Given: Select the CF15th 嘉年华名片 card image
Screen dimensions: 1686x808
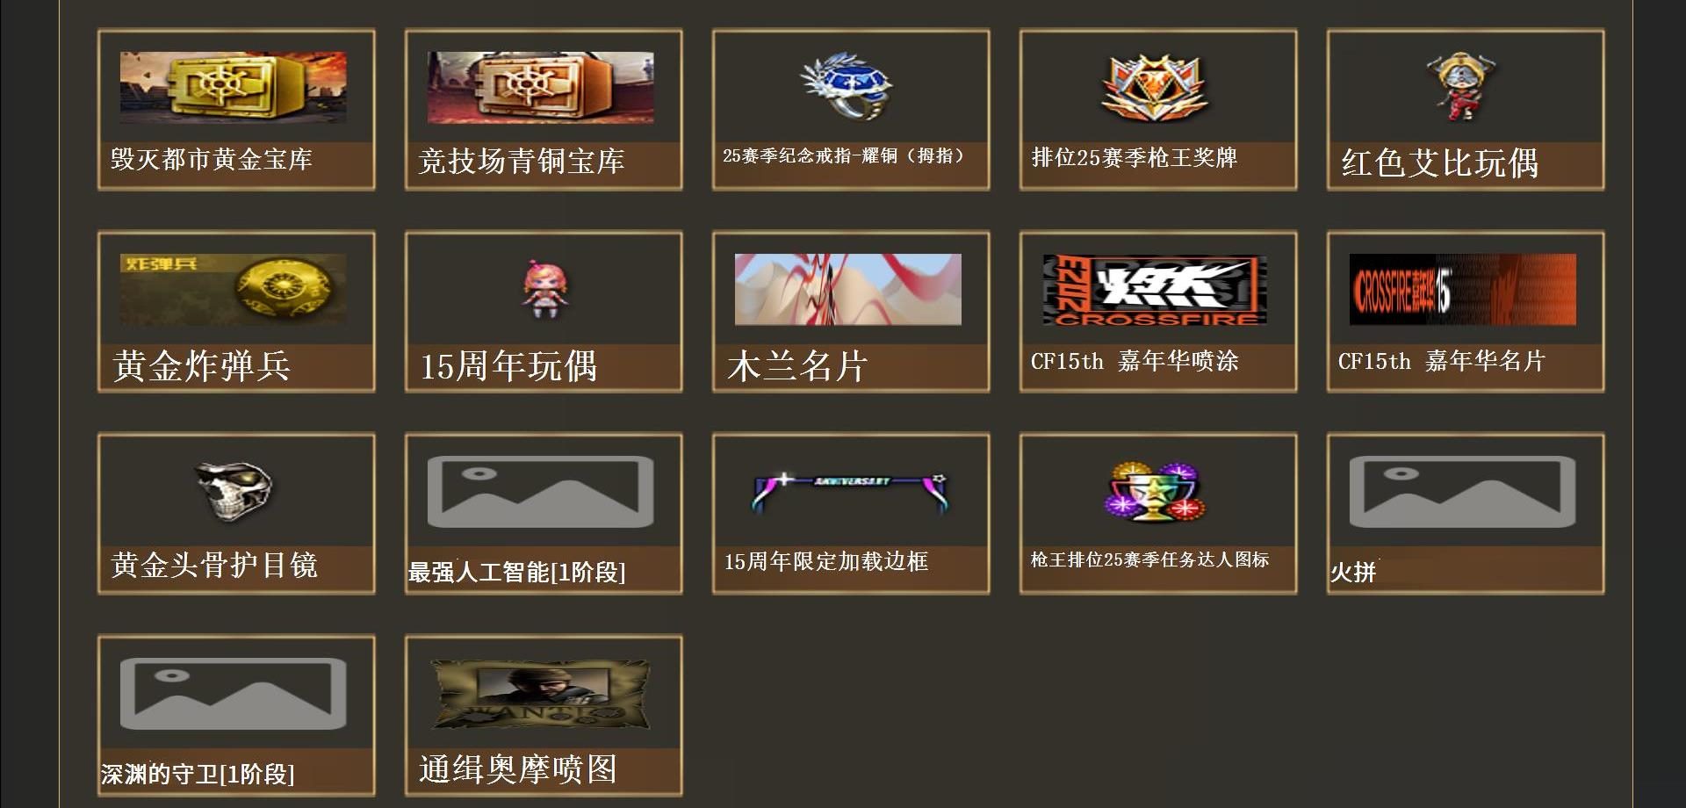Looking at the screenshot, I should click(x=1463, y=289).
